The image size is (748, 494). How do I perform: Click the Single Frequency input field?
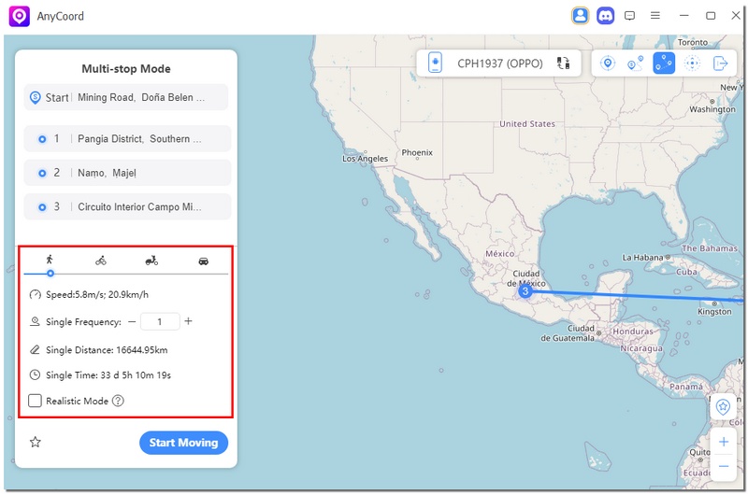(x=160, y=321)
